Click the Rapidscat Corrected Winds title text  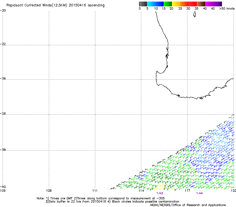pos(55,5)
